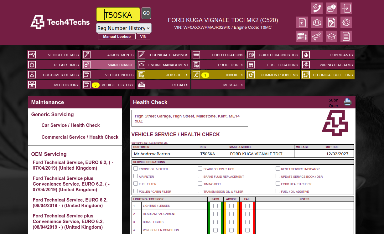The height and width of the screenshot is (234, 384).
Task: Click the Tech4Techs logo in header
Action: [60, 22]
